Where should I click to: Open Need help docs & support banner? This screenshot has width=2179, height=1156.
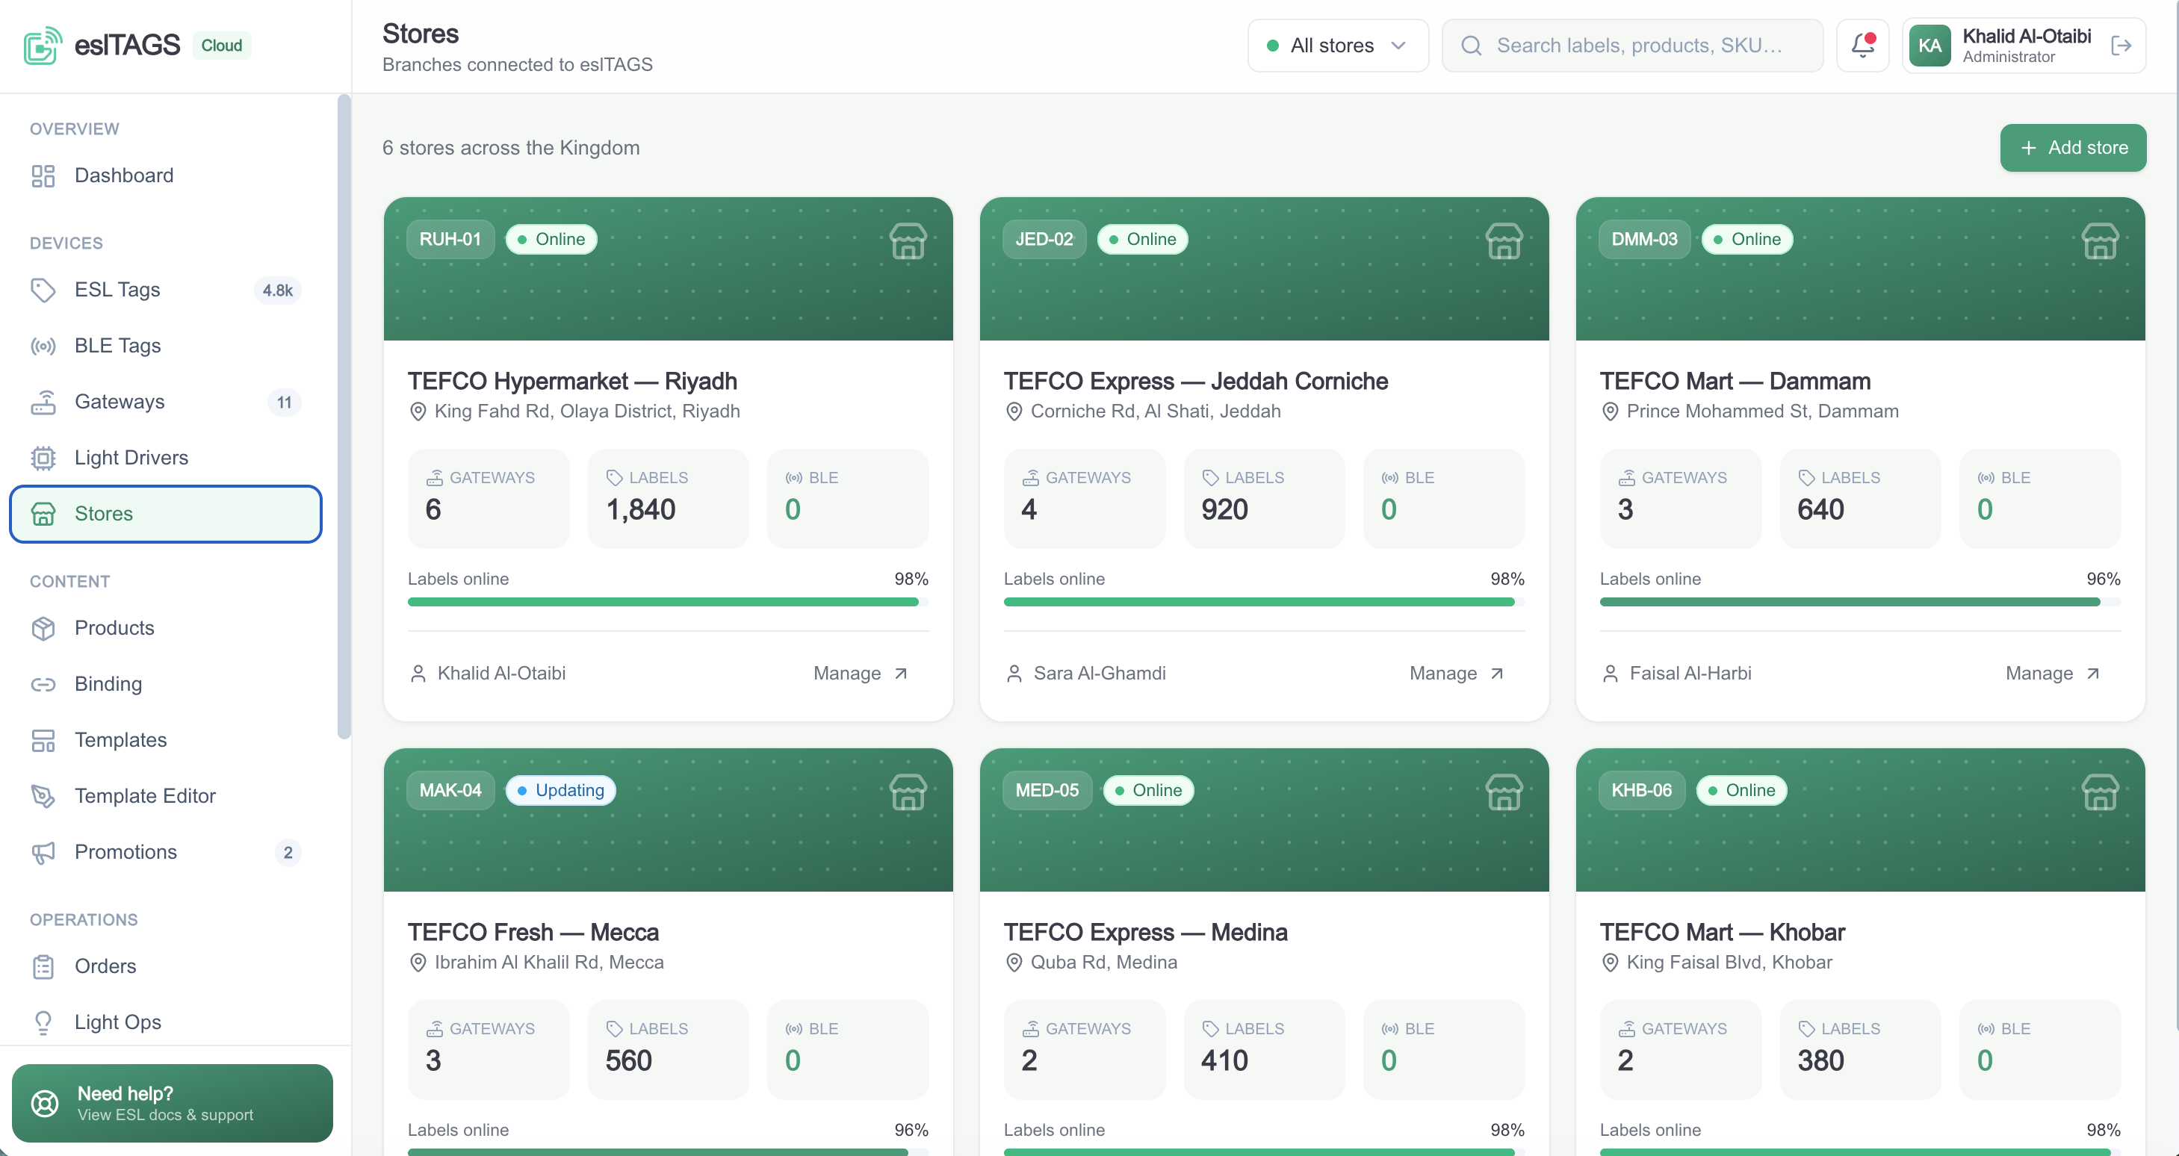(173, 1103)
